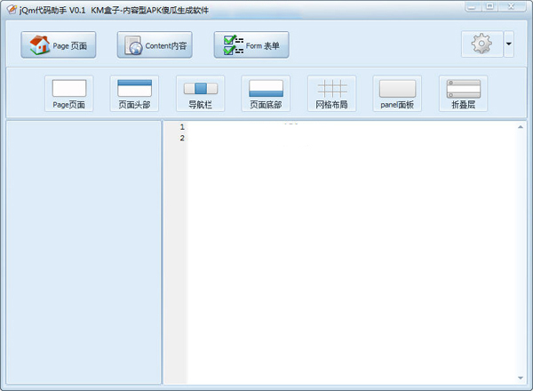The image size is (533, 391).
Task: Insert the 页面底部 footer component
Action: [266, 94]
